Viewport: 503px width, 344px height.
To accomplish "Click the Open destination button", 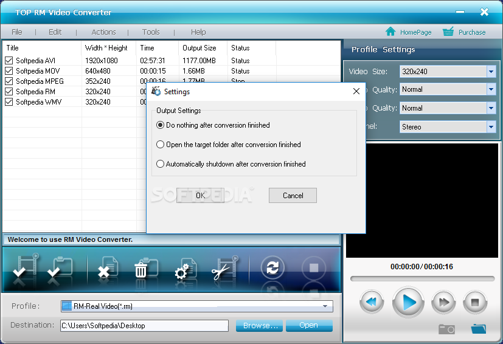I will tap(309, 325).
